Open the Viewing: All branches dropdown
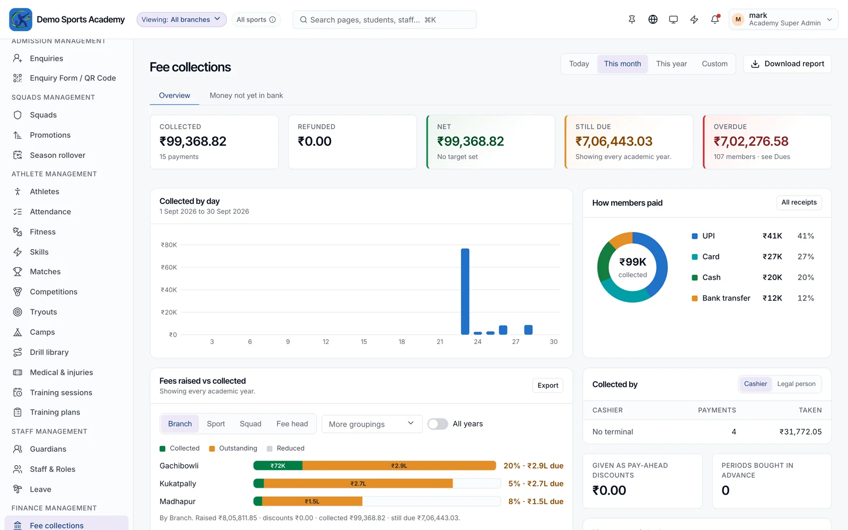848x530 pixels. click(x=181, y=20)
